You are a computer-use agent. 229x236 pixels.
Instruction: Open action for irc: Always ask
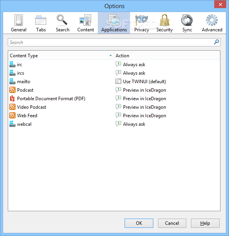point(134,65)
